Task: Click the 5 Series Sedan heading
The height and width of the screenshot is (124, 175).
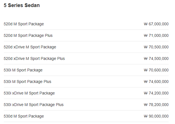Action: [x=22, y=5]
